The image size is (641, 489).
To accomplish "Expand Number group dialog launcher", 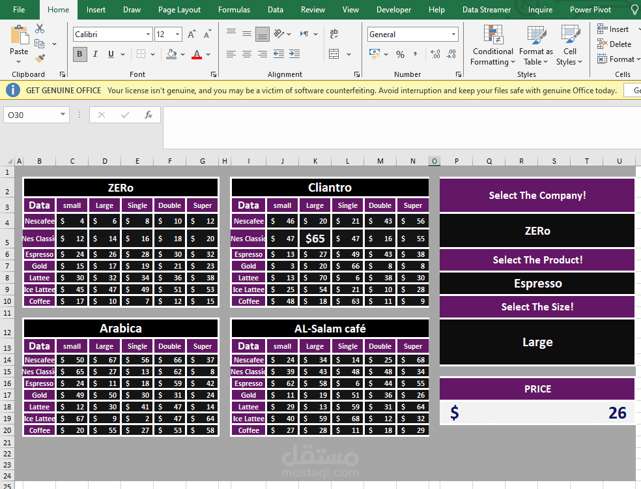I will tap(458, 74).
